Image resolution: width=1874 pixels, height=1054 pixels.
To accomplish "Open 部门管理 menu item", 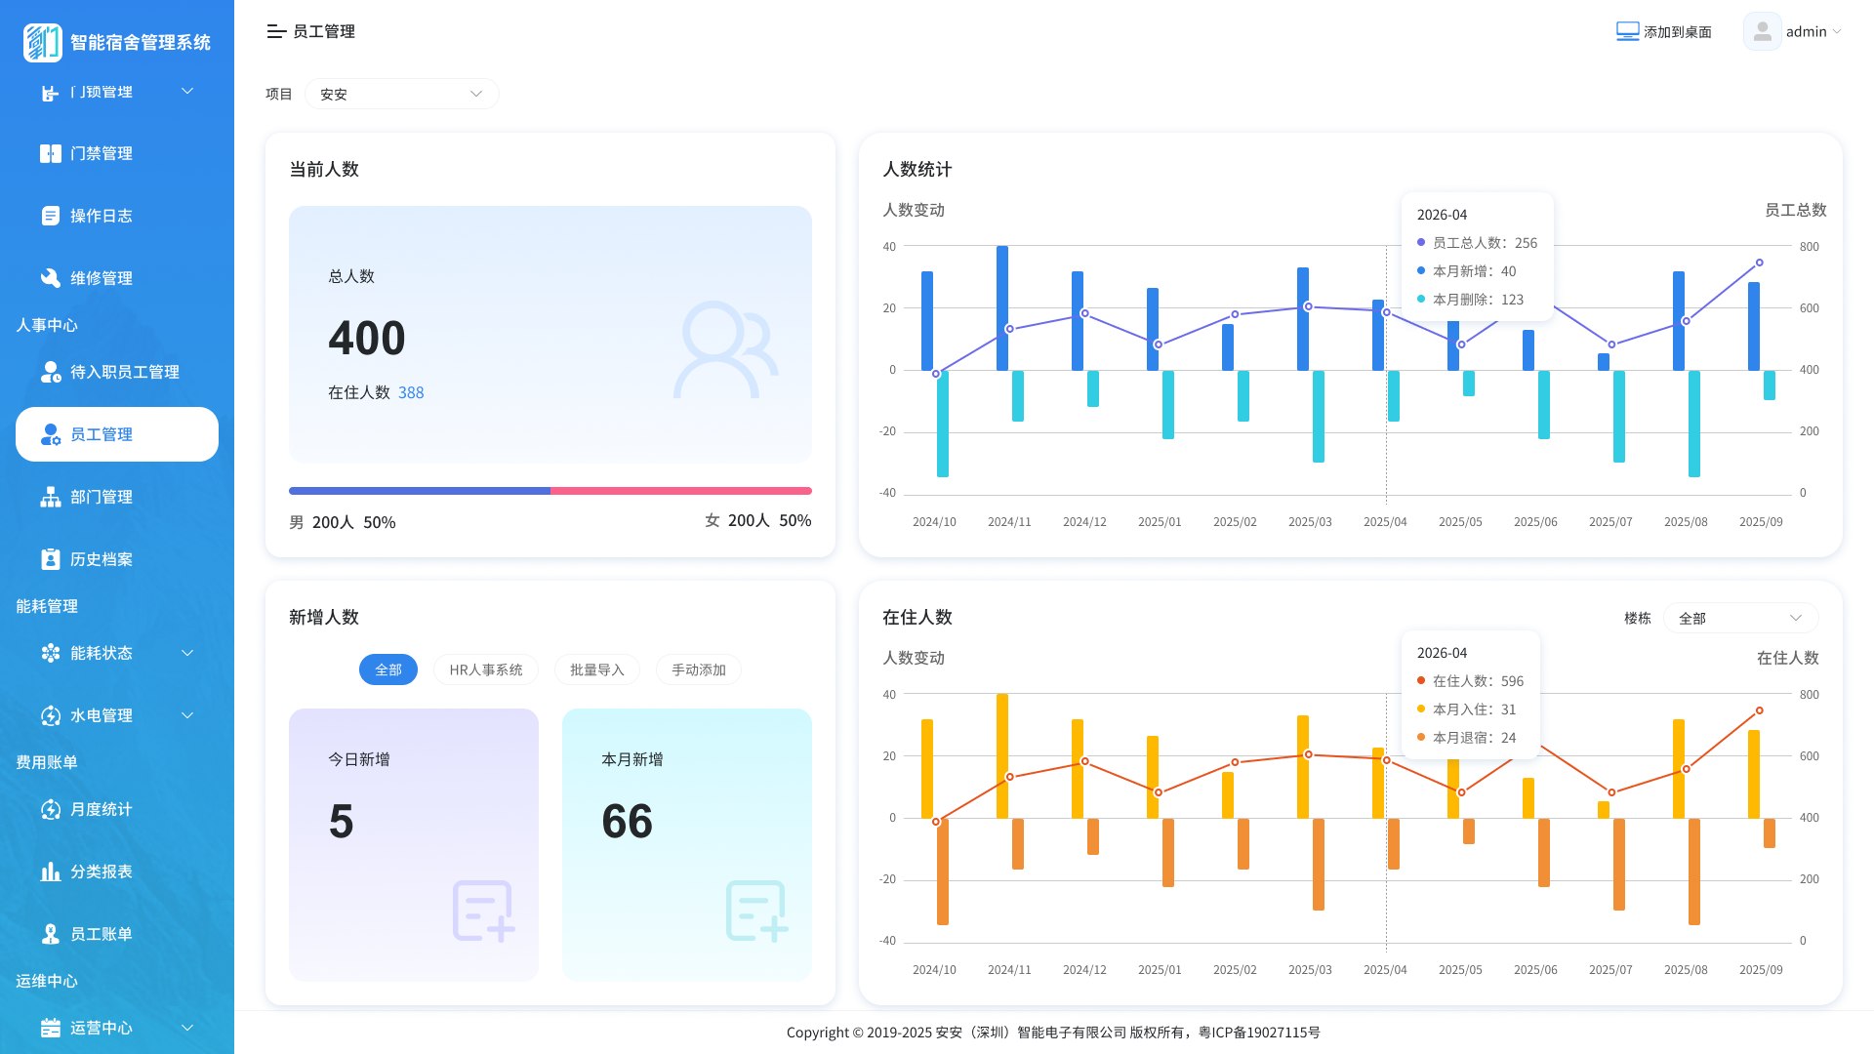I will (x=117, y=497).
